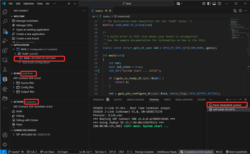Open the new terminal launch profile dropdown
This screenshot has height=154, width=250.
click(230, 99)
